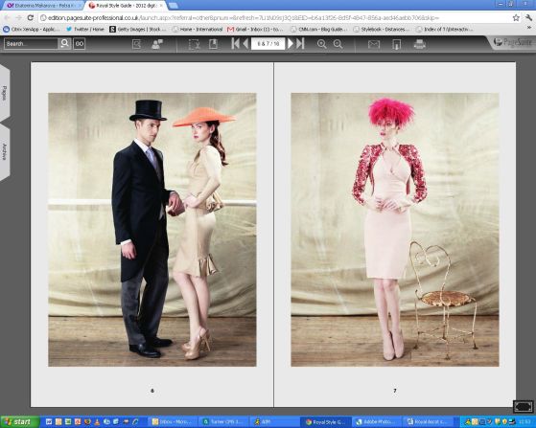536x428 pixels.
Task: Open the Twitter / Home bookmark
Action: click(85, 30)
